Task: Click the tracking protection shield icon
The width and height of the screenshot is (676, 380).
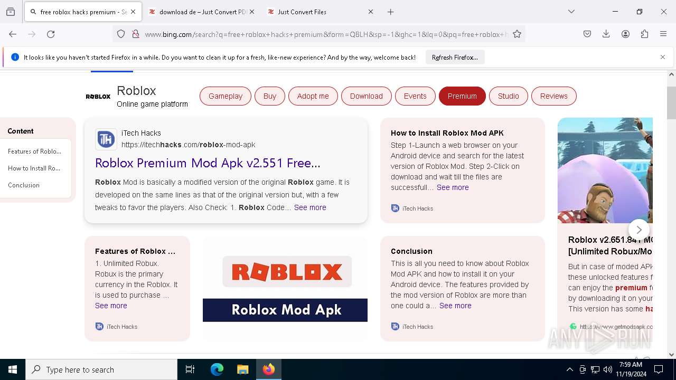Action: (x=121, y=34)
